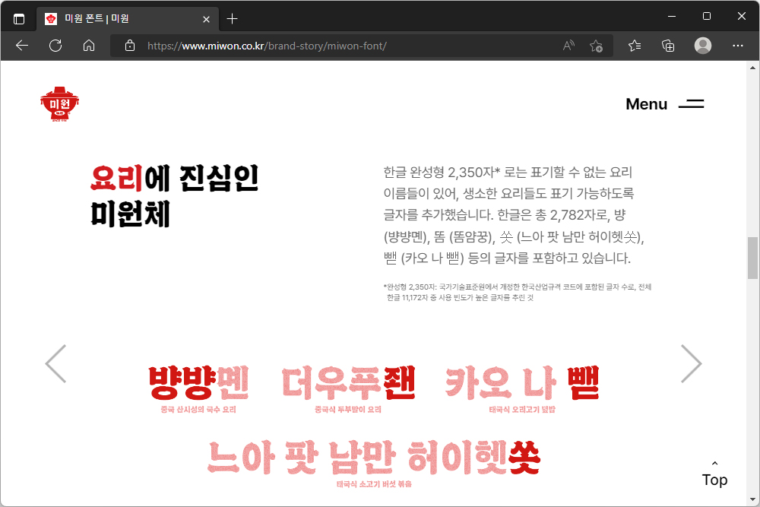Open a new browser tab
Viewport: 760px width, 507px height.
click(x=232, y=19)
